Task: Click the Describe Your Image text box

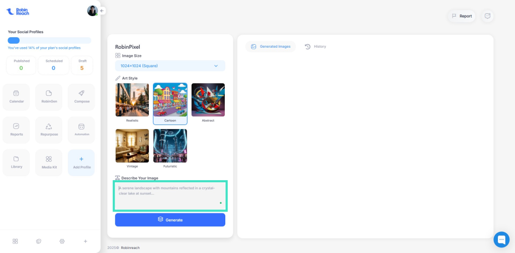Action: click(x=170, y=196)
